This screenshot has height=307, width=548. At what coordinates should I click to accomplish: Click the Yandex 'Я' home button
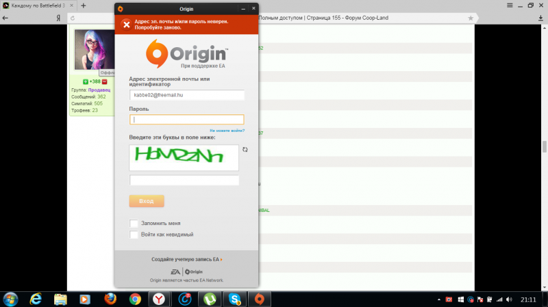click(x=58, y=18)
